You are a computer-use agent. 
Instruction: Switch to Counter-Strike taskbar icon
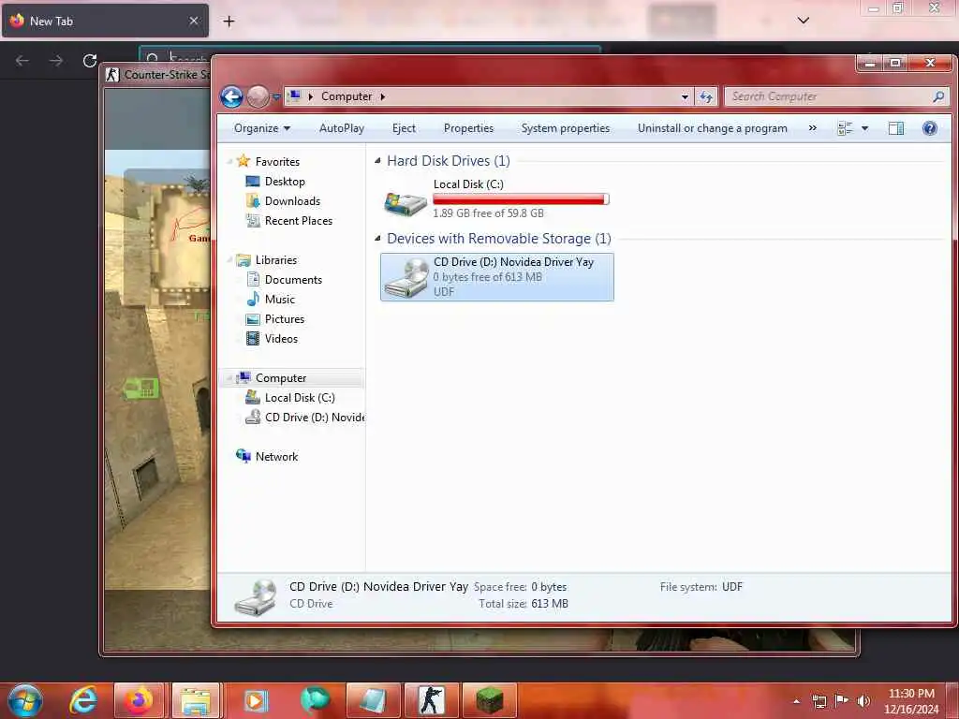pos(431,700)
